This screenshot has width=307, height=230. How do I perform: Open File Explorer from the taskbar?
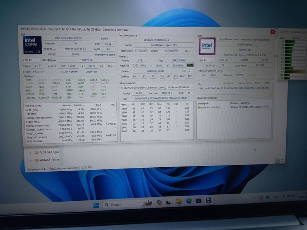[x=179, y=202]
